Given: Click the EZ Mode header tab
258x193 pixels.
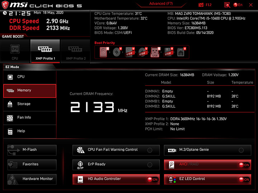Looking at the screenshot, I should click(12, 67).
